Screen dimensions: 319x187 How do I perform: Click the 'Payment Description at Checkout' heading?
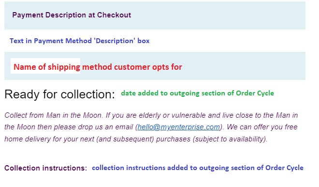tap(72, 15)
